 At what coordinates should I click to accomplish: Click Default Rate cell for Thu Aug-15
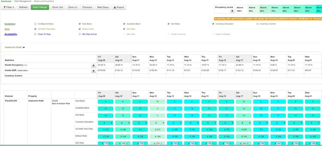tap(209, 136)
